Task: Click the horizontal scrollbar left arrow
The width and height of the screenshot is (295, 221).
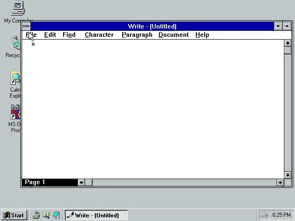Action: [x=81, y=182]
